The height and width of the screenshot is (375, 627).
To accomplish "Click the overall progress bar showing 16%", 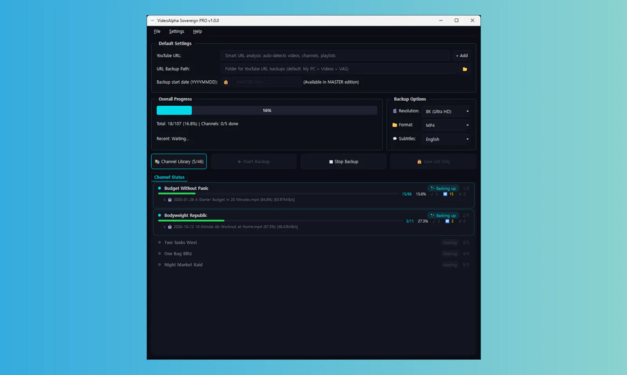I will 267,111.
